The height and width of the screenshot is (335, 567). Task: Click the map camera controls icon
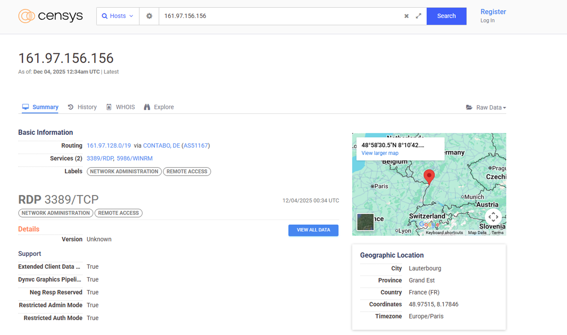493,217
